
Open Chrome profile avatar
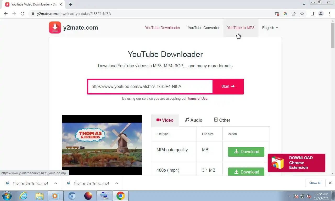(x=321, y=14)
